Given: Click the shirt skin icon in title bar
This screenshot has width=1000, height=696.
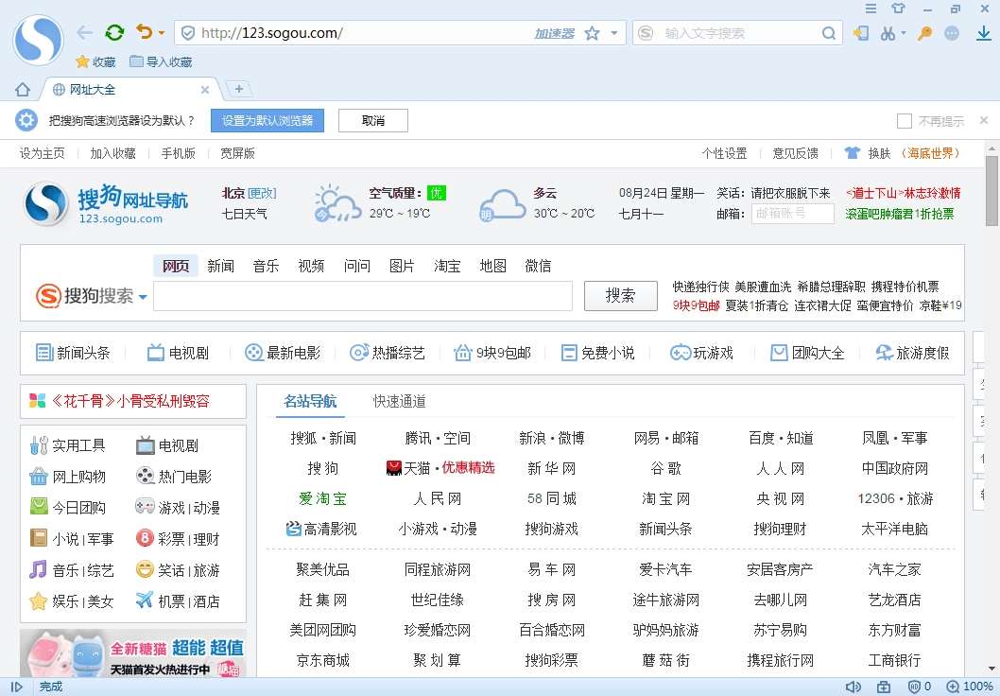Looking at the screenshot, I should click(899, 9).
